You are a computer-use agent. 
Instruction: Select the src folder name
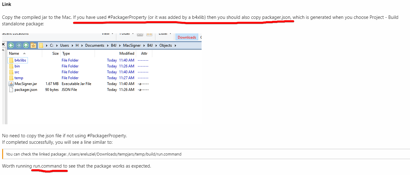coord(17,72)
